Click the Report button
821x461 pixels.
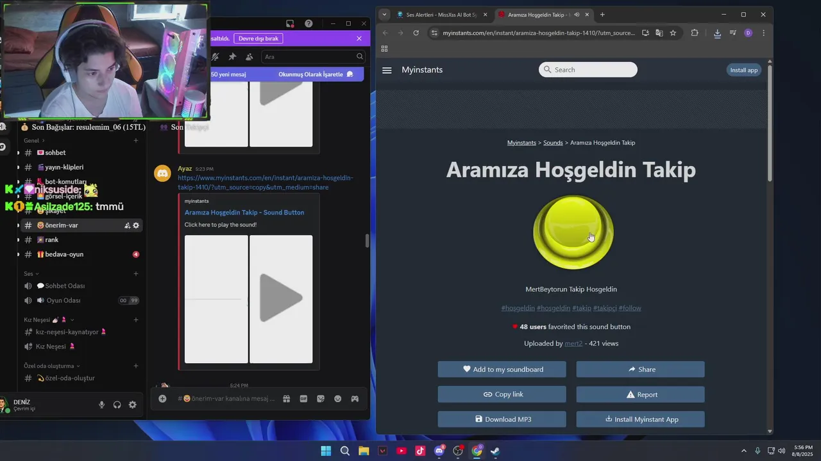[641, 394]
